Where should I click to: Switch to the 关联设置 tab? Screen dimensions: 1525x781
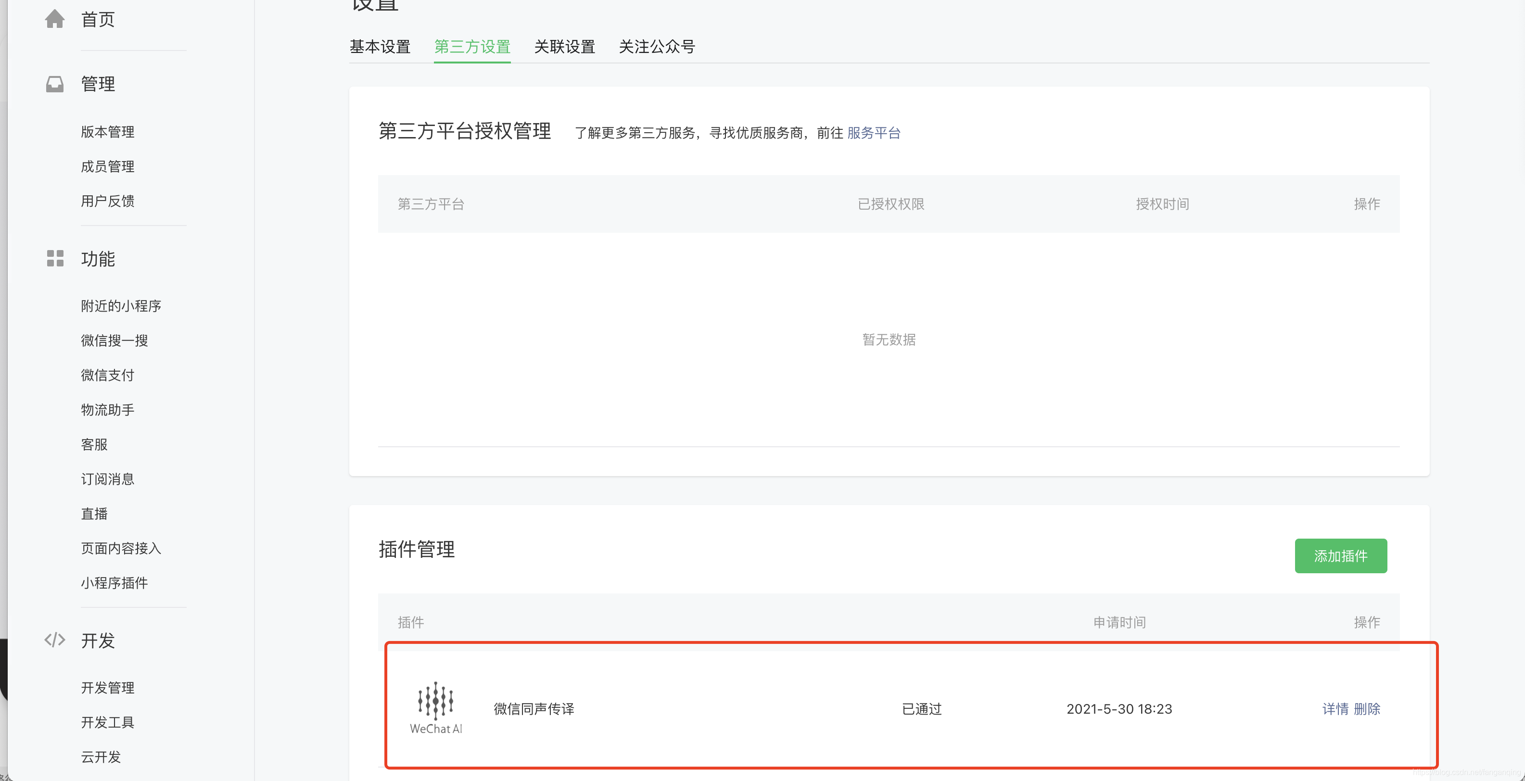point(565,47)
